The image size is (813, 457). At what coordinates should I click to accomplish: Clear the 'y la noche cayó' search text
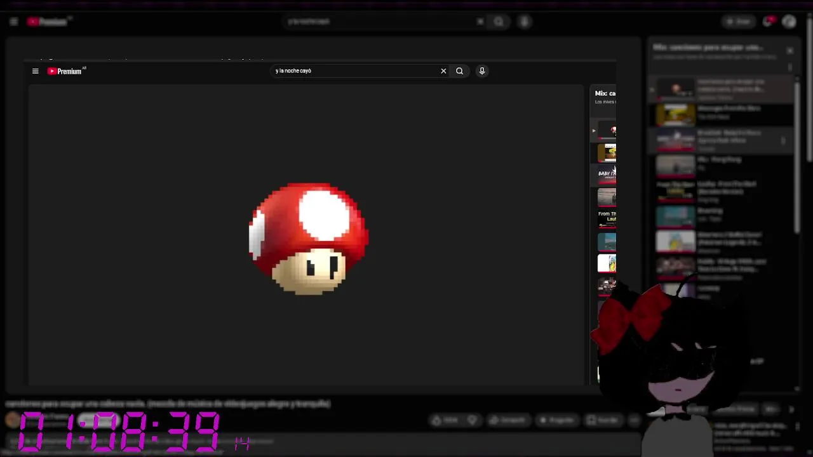point(443,71)
